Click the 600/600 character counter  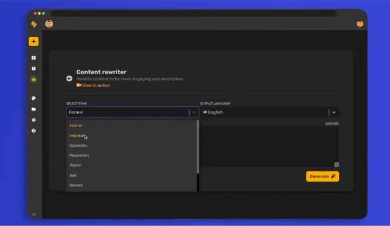pos(332,124)
